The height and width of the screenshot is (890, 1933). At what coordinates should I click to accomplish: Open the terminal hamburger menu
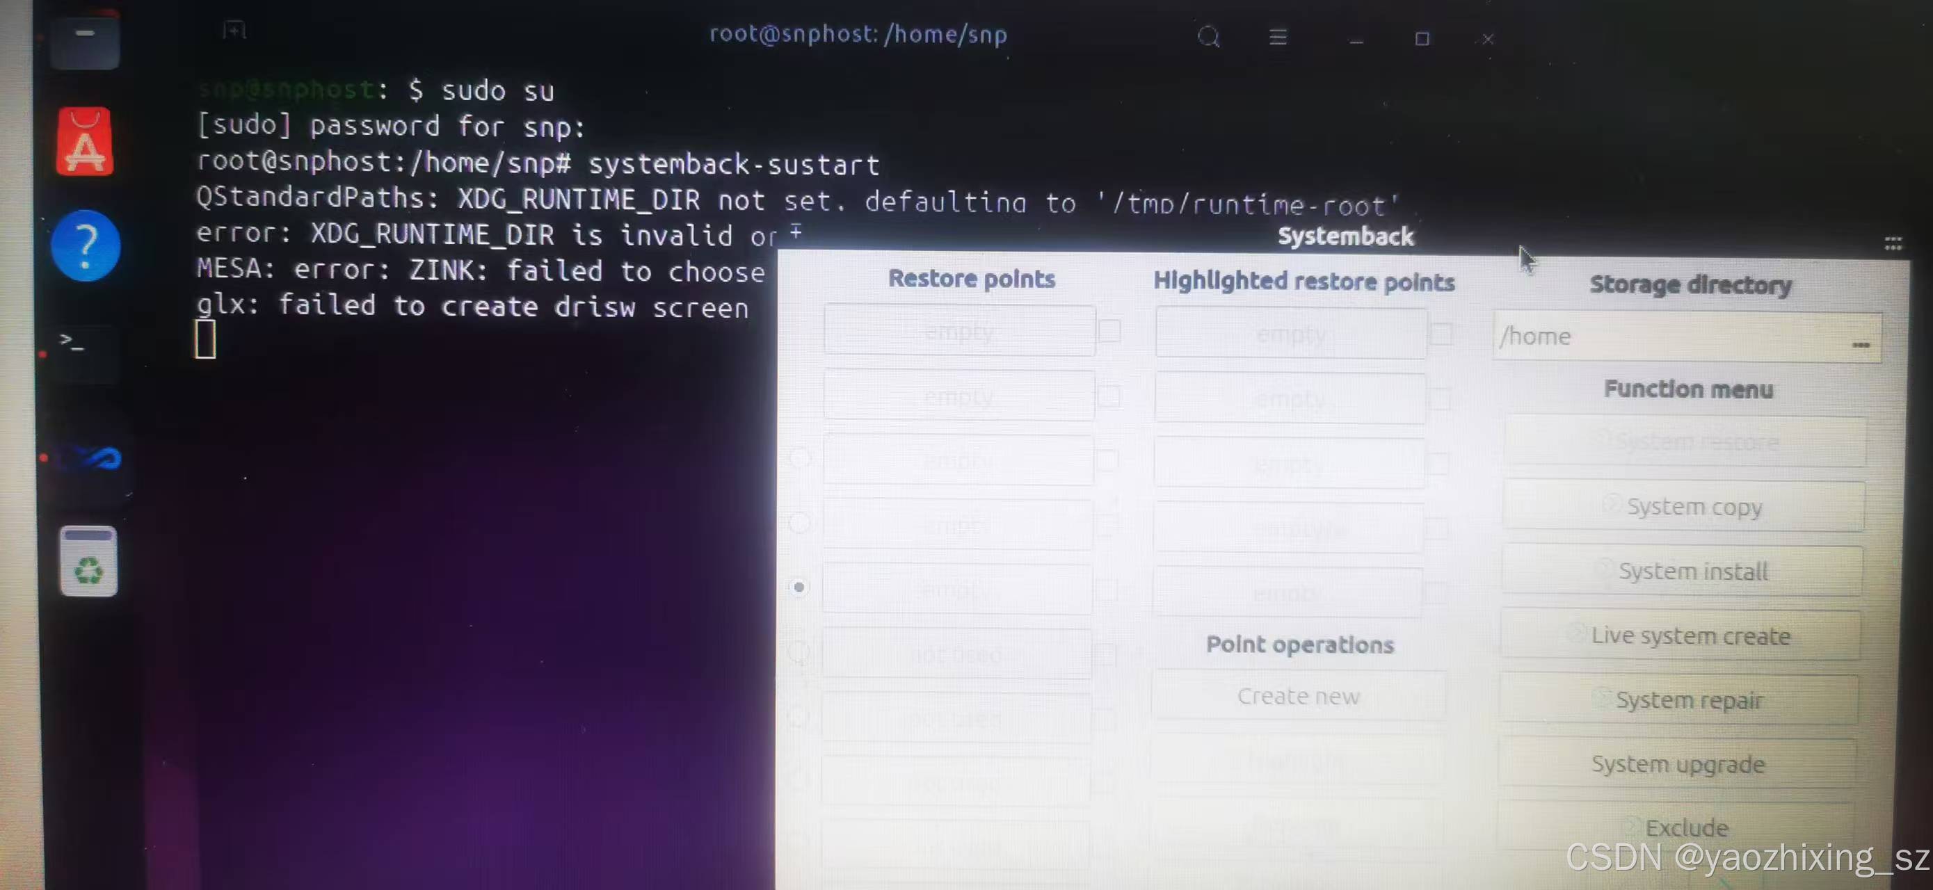pos(1278,37)
